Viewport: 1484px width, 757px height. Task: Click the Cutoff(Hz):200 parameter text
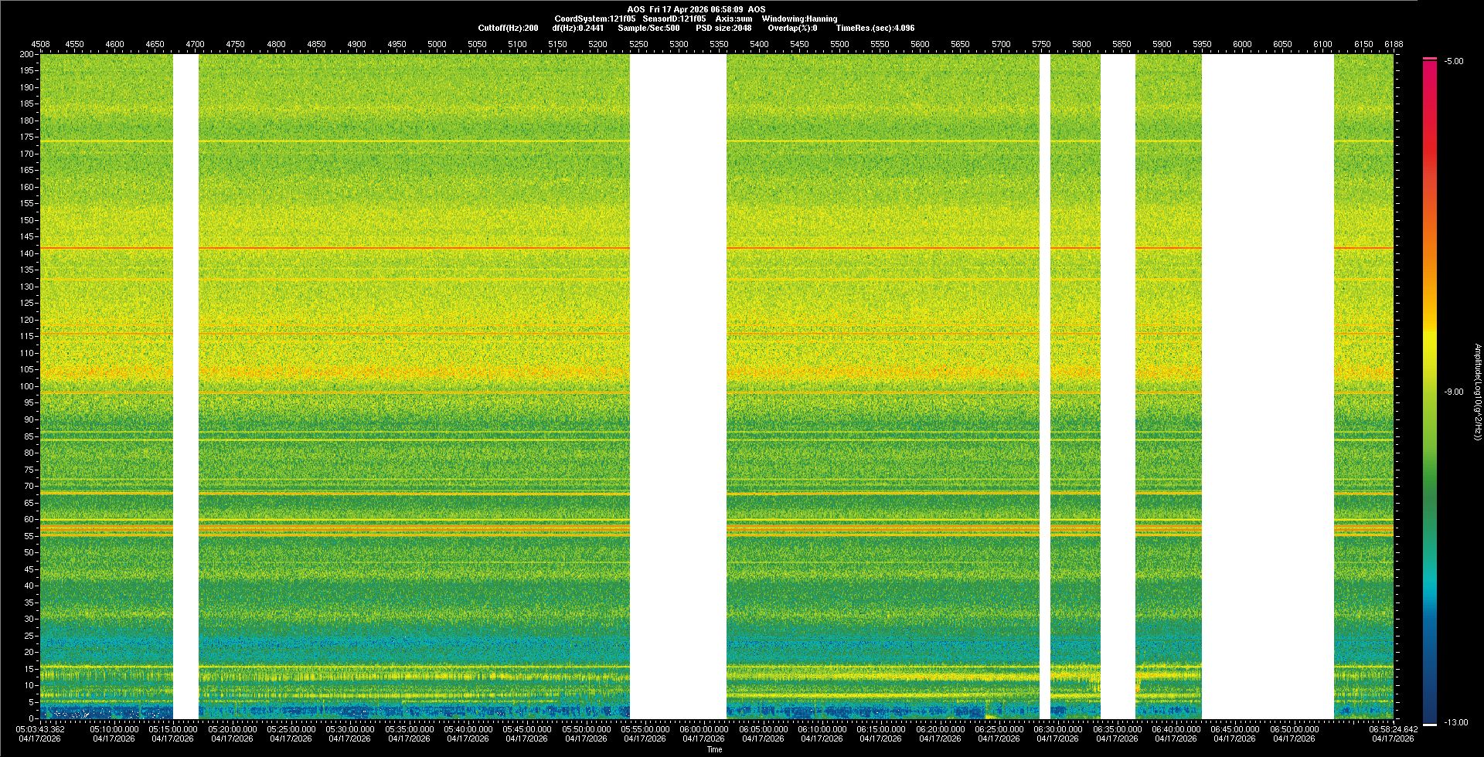[508, 28]
